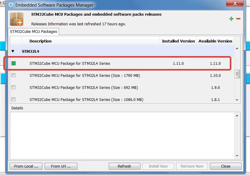The image size is (250, 176).
Task: Select the STM32Cube MCU Packages tab
Action: coord(33,31)
